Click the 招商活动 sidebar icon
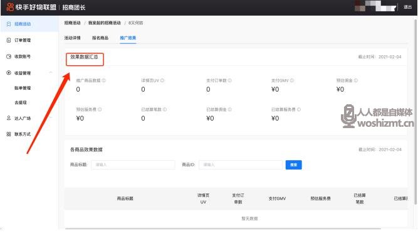 tap(9, 24)
